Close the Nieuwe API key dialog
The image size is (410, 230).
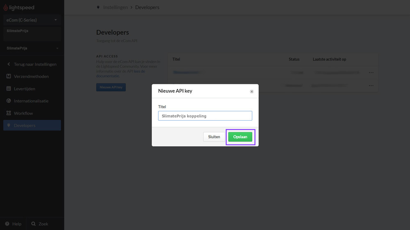tap(252, 92)
